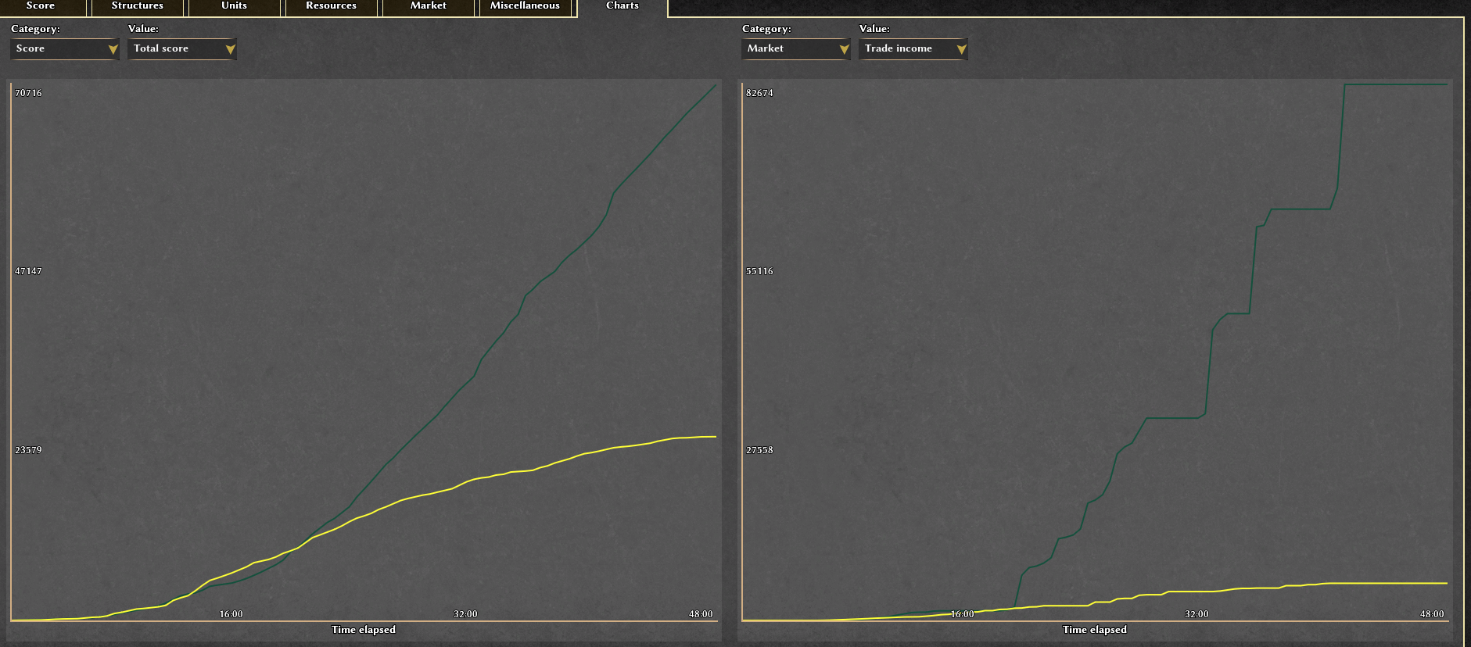Open right chart's Market category dropdown
Screen dimensions: 1471x647
795,48
